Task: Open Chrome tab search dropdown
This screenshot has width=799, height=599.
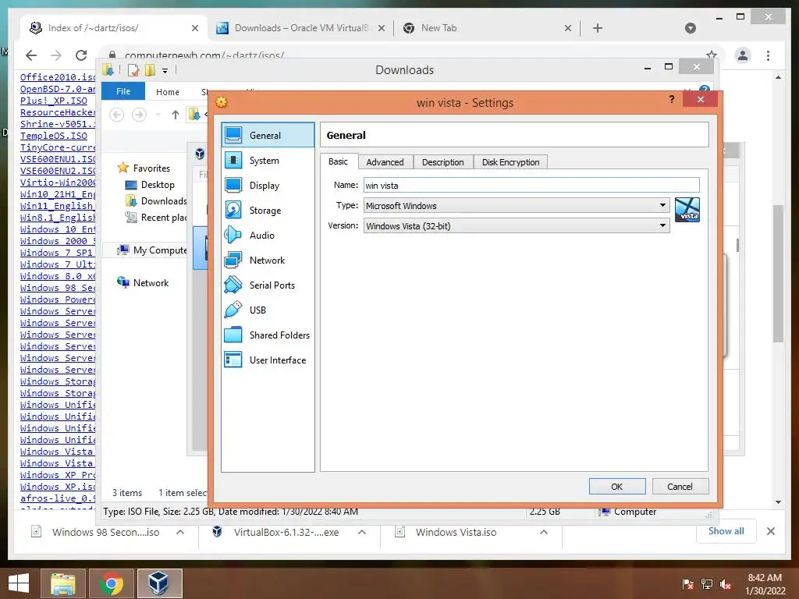Action: point(690,28)
